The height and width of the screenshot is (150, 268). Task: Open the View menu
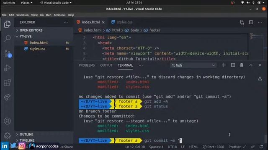(x=34, y=15)
